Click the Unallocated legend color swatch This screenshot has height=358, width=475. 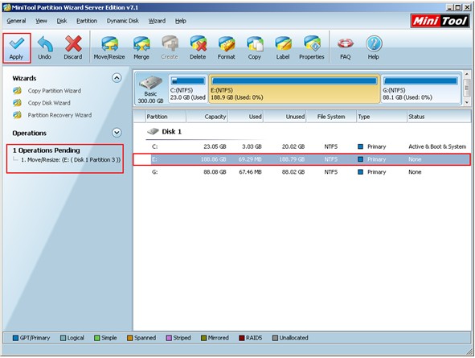(x=275, y=338)
